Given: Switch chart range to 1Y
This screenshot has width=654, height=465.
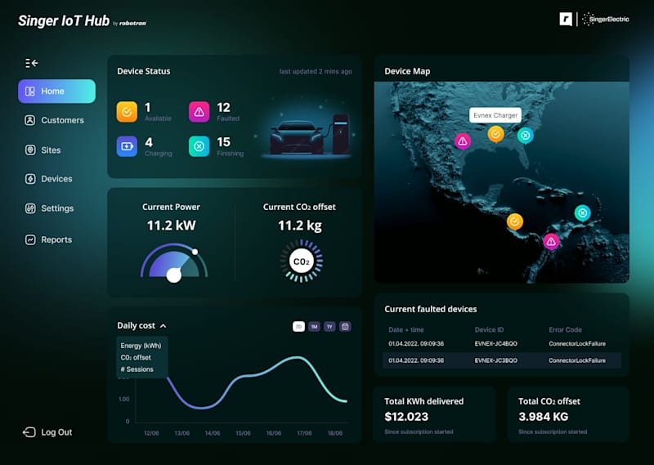Looking at the screenshot, I should (329, 327).
